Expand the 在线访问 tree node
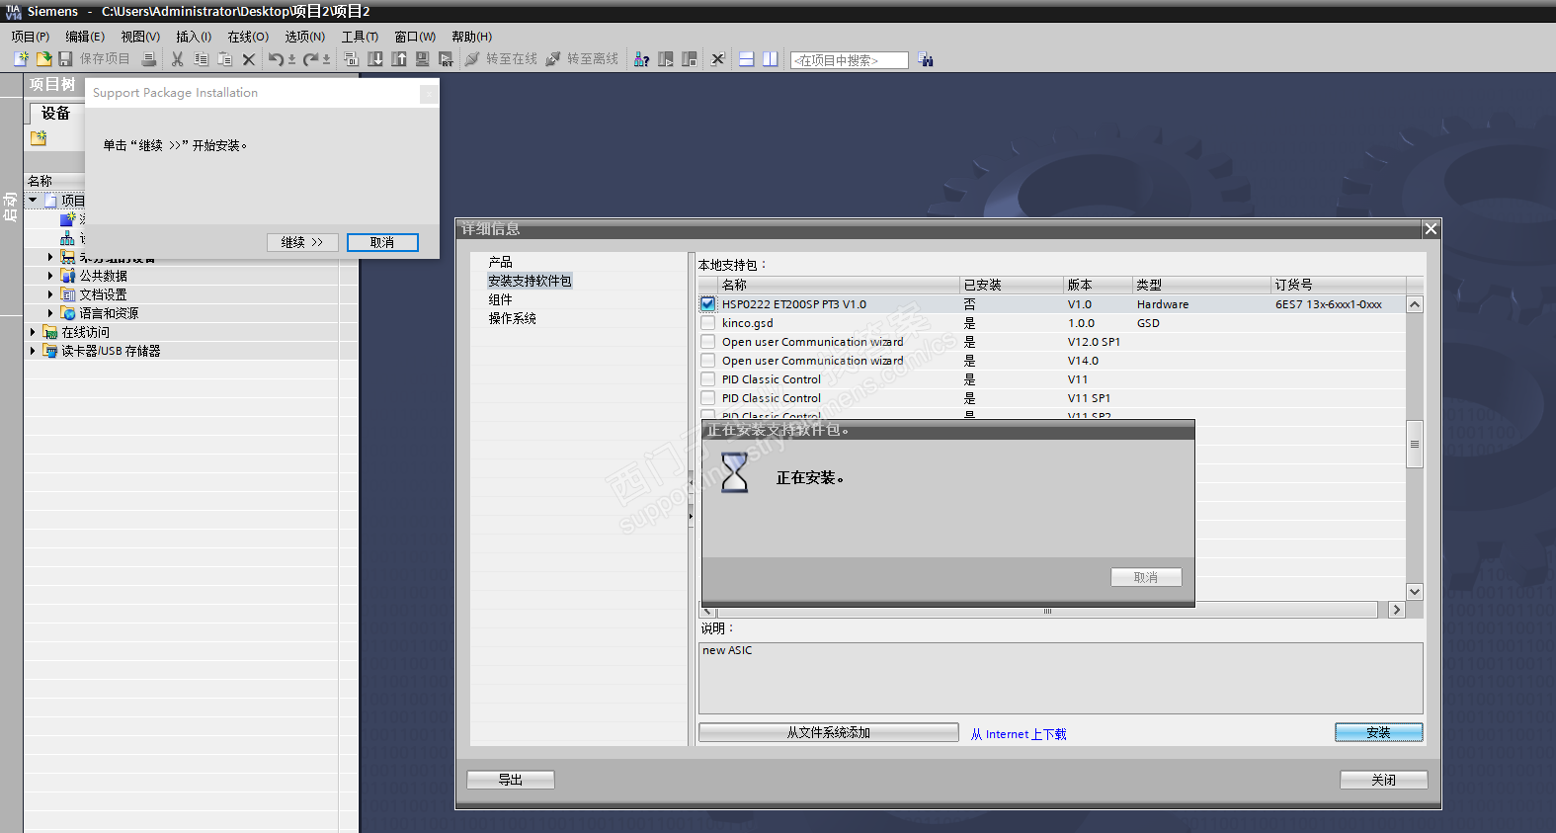 [33, 331]
